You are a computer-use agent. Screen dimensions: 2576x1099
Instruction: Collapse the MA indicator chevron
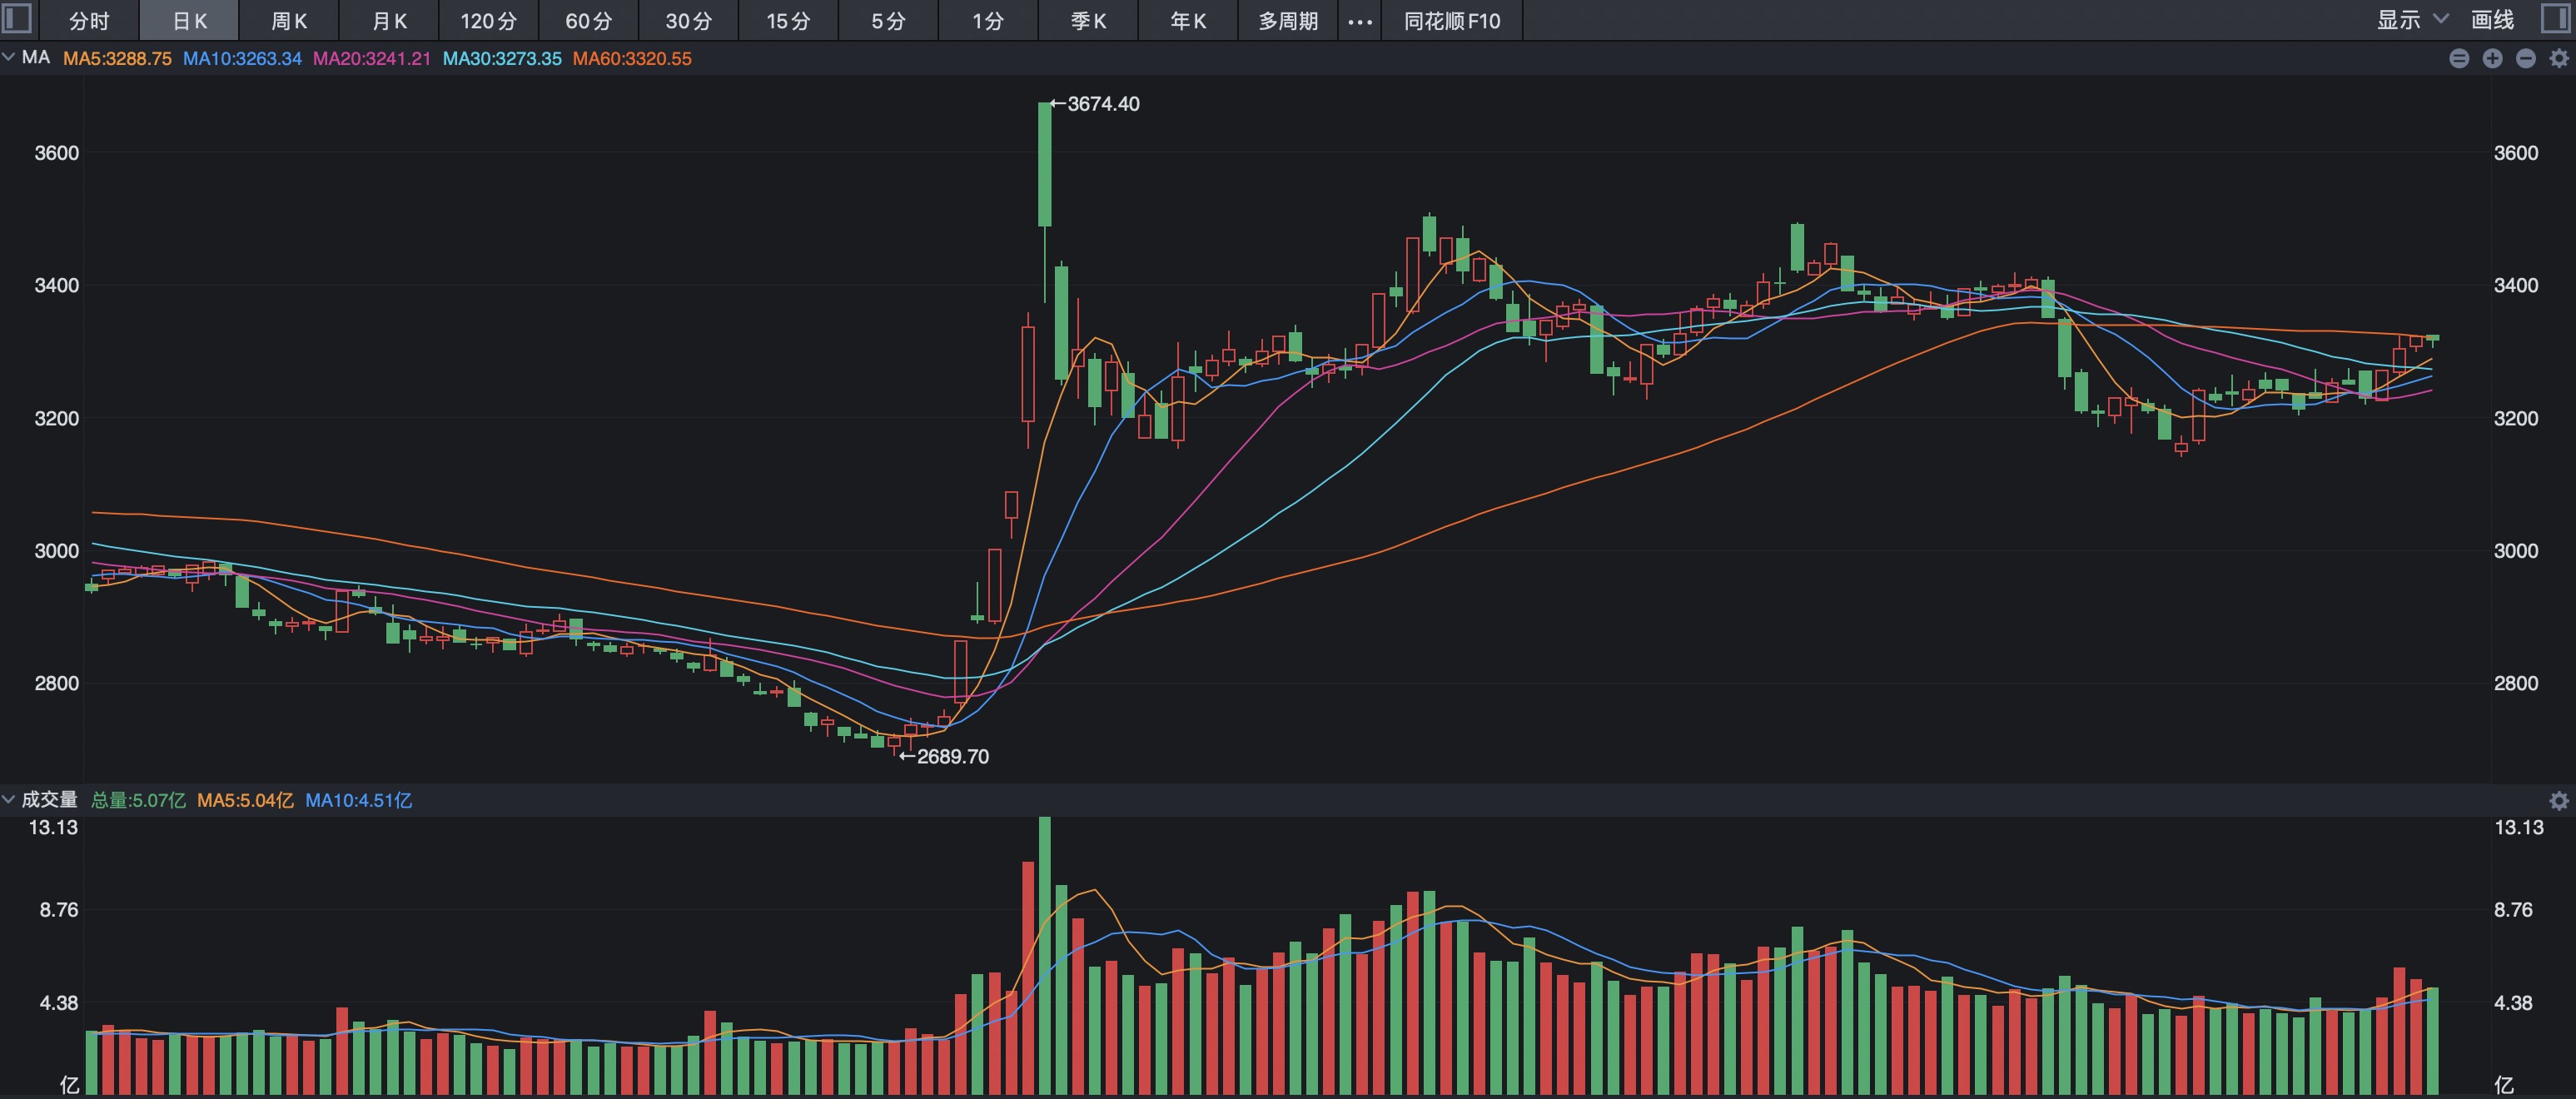9,58
